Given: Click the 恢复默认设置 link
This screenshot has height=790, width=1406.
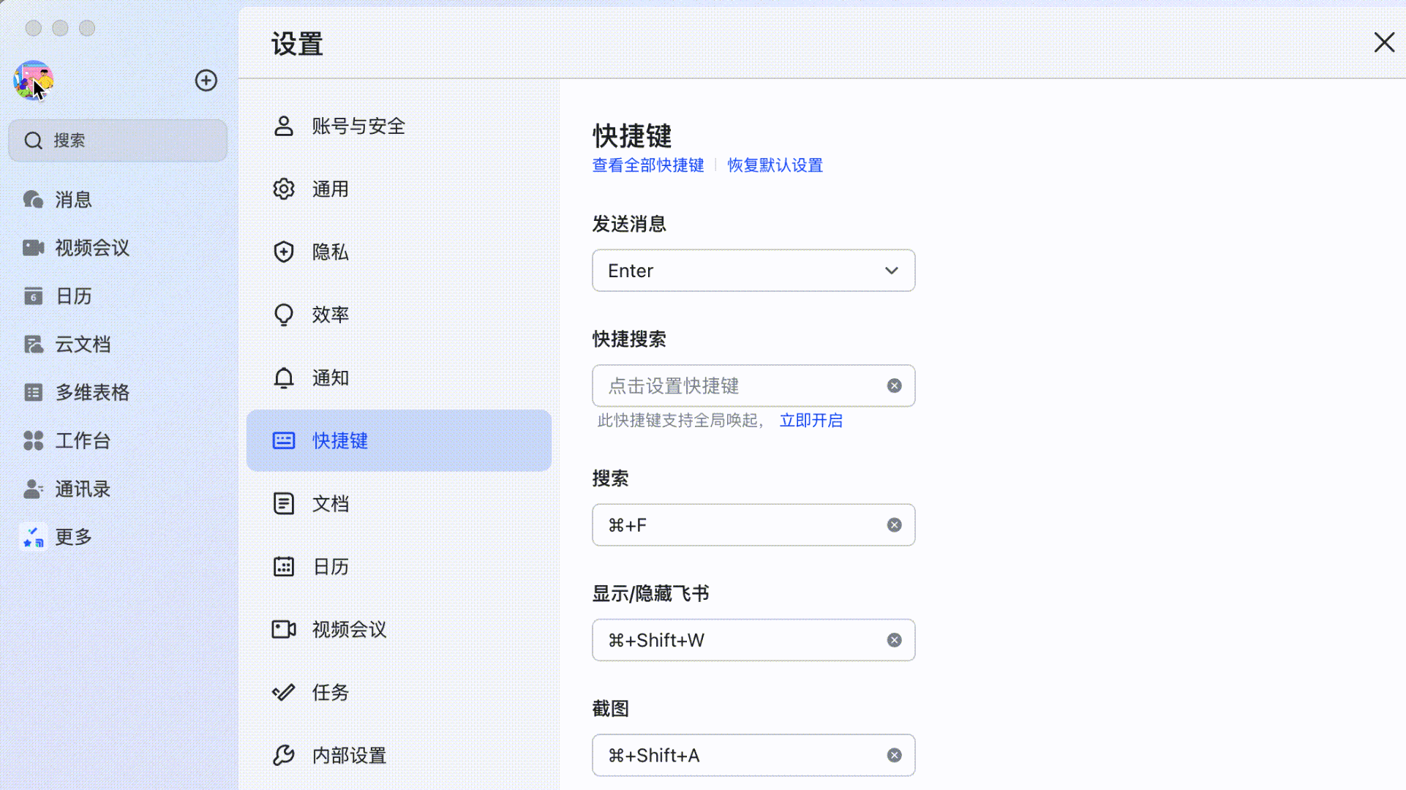Looking at the screenshot, I should (x=775, y=165).
